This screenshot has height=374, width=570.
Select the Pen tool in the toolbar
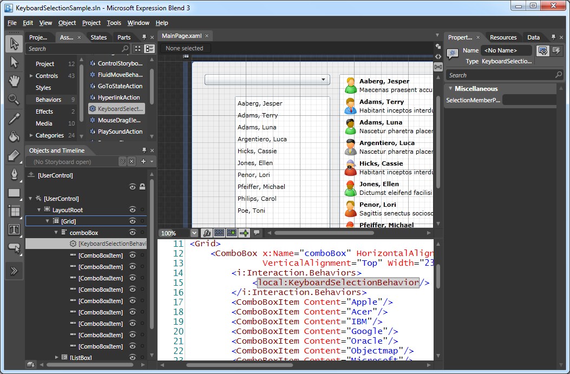(x=14, y=174)
